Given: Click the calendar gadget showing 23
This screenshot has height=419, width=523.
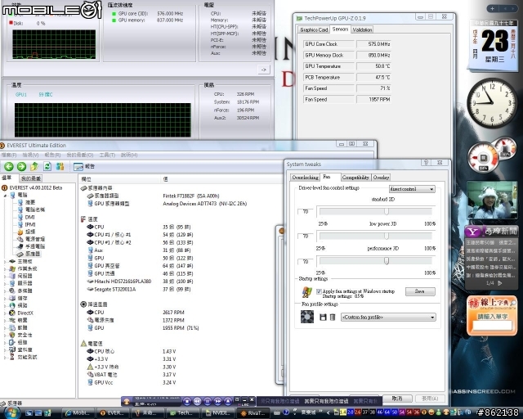Looking at the screenshot, I should (494, 45).
